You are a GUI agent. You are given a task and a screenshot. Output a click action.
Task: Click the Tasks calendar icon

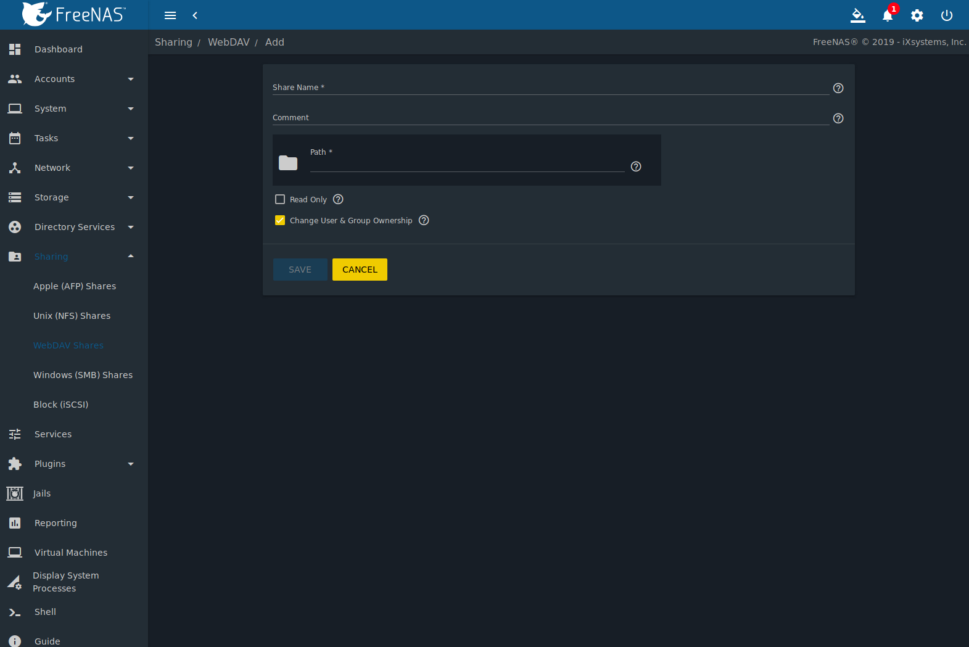[15, 138]
